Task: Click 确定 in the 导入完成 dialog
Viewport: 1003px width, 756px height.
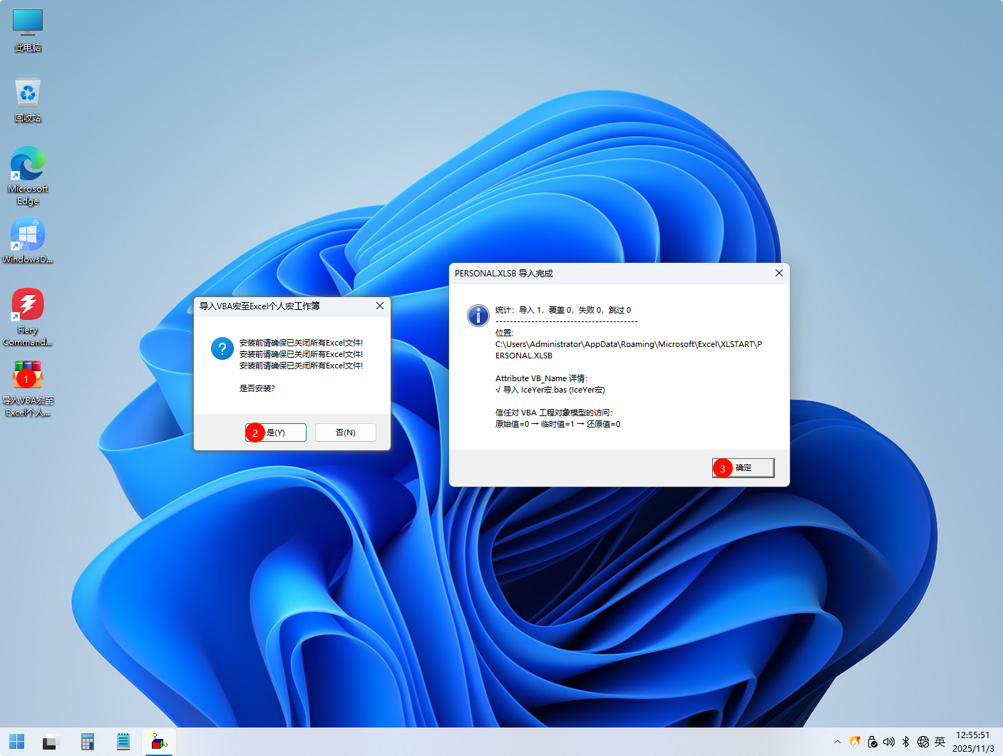Action: [743, 467]
